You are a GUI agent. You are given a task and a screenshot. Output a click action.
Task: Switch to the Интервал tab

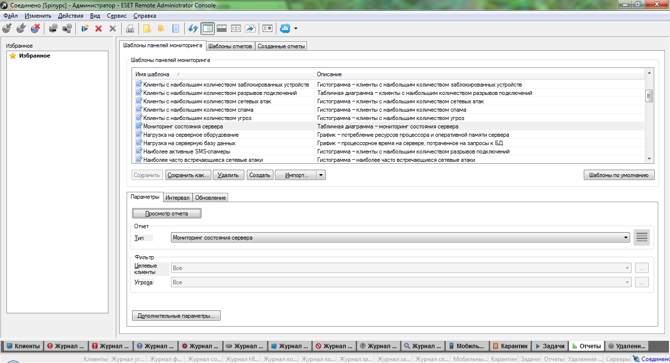(x=177, y=198)
